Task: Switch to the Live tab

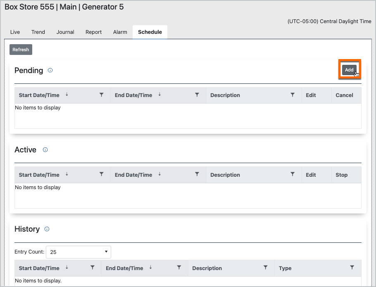Action: pos(15,32)
